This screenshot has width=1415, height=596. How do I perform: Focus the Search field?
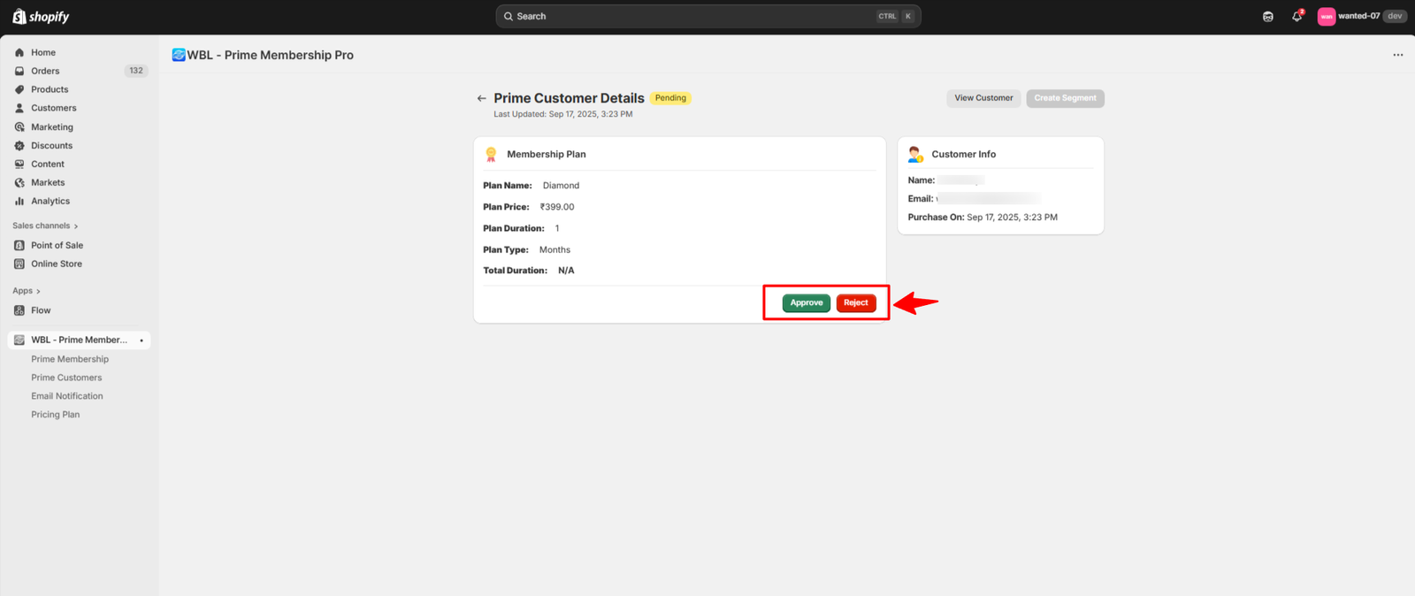[707, 17]
